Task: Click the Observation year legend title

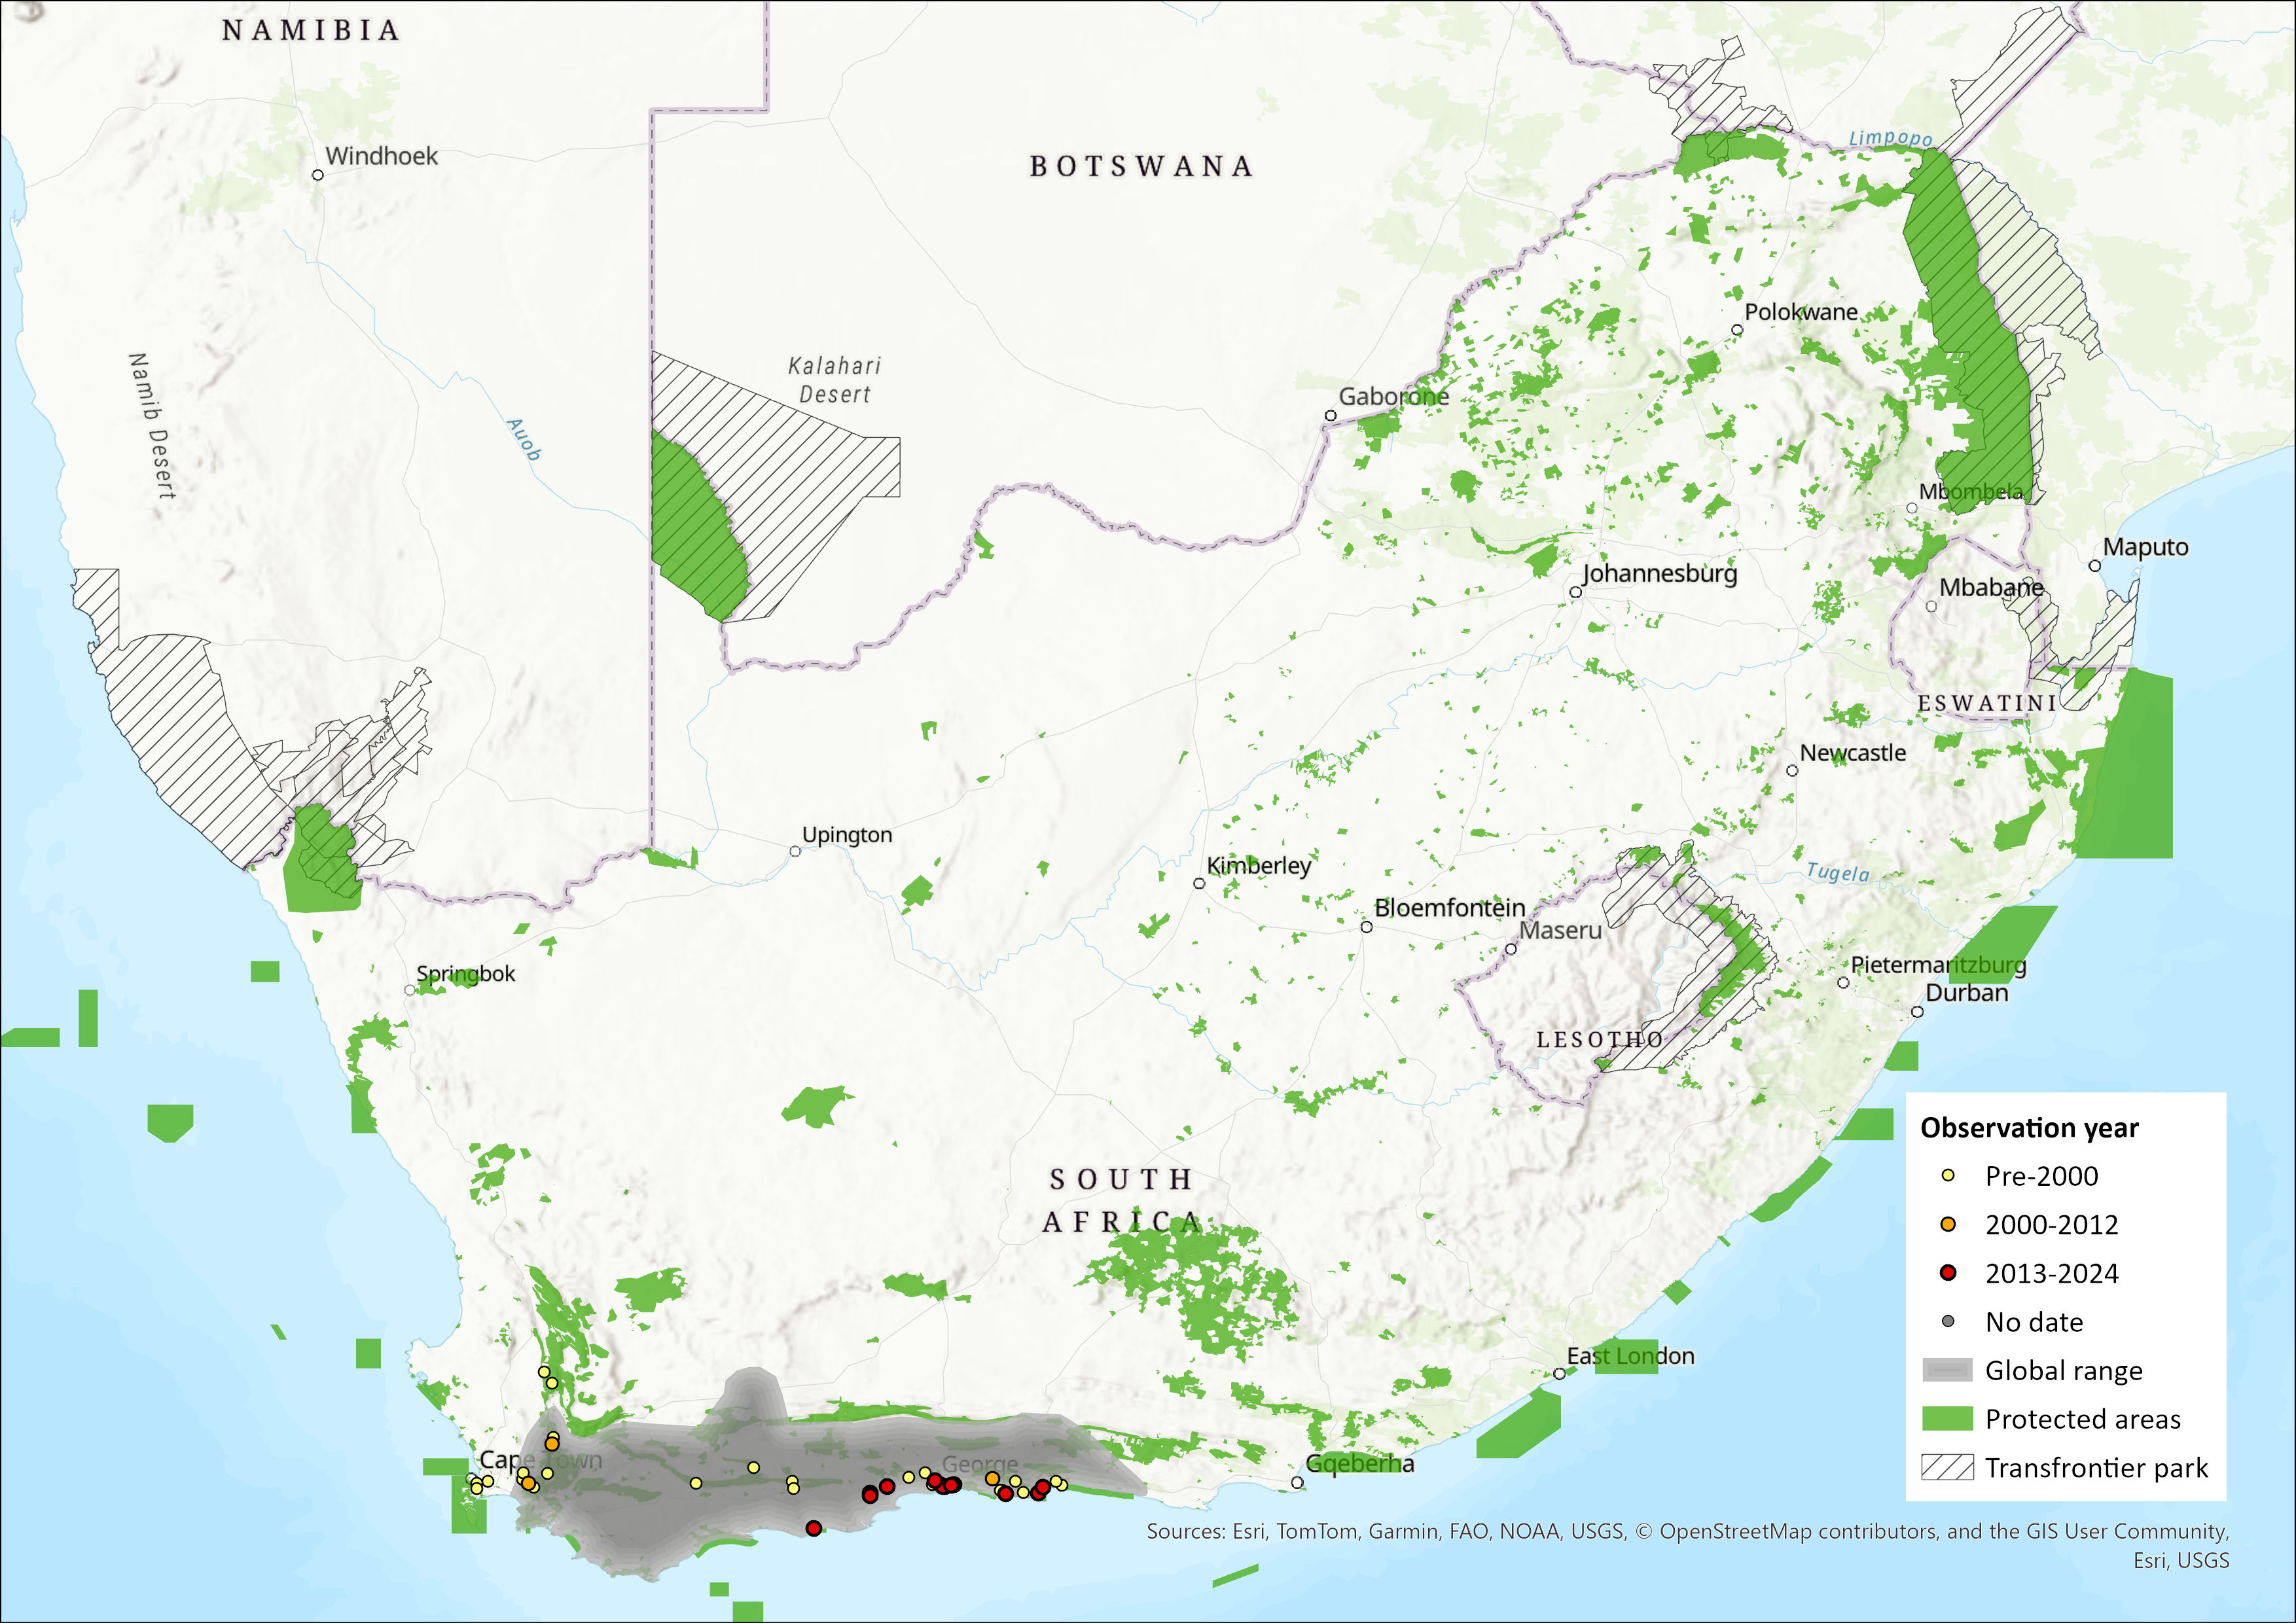Action: coord(2029,1128)
